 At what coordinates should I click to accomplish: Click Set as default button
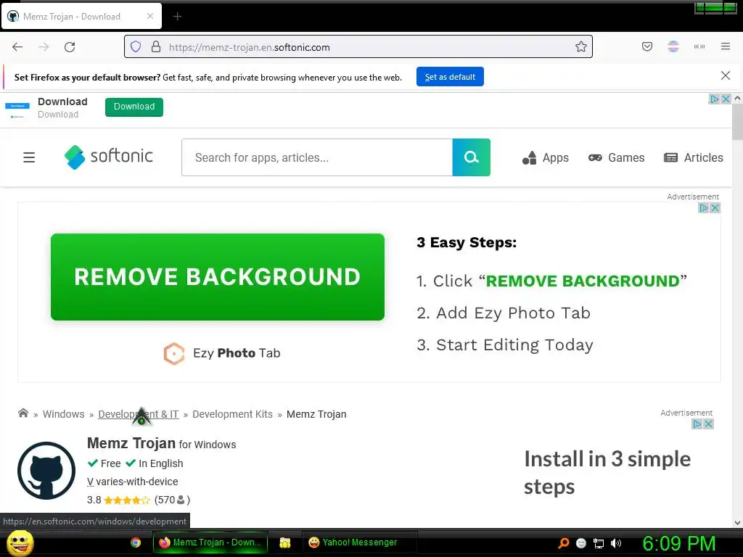(450, 77)
